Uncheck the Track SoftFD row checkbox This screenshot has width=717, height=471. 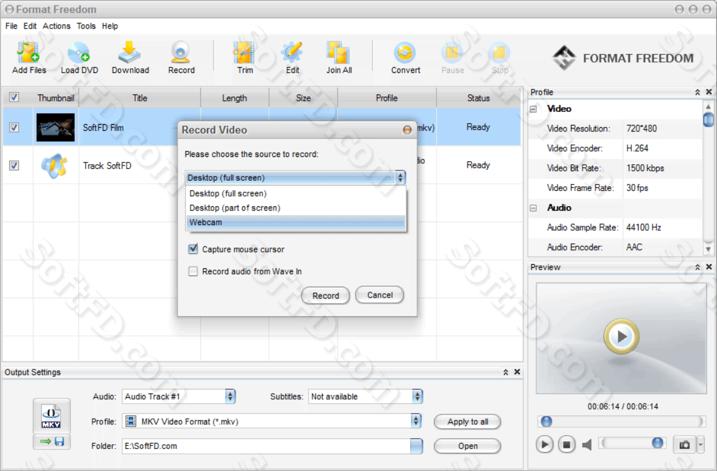click(14, 165)
